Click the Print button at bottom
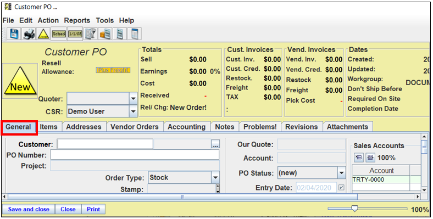The height and width of the screenshot is (219, 433). click(x=93, y=209)
